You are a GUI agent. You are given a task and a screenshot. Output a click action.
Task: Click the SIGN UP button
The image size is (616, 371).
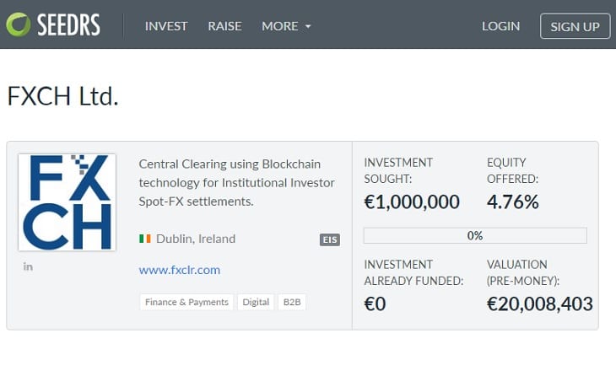coord(575,26)
